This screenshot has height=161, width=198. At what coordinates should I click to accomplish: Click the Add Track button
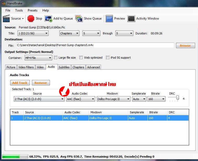coord(20,83)
